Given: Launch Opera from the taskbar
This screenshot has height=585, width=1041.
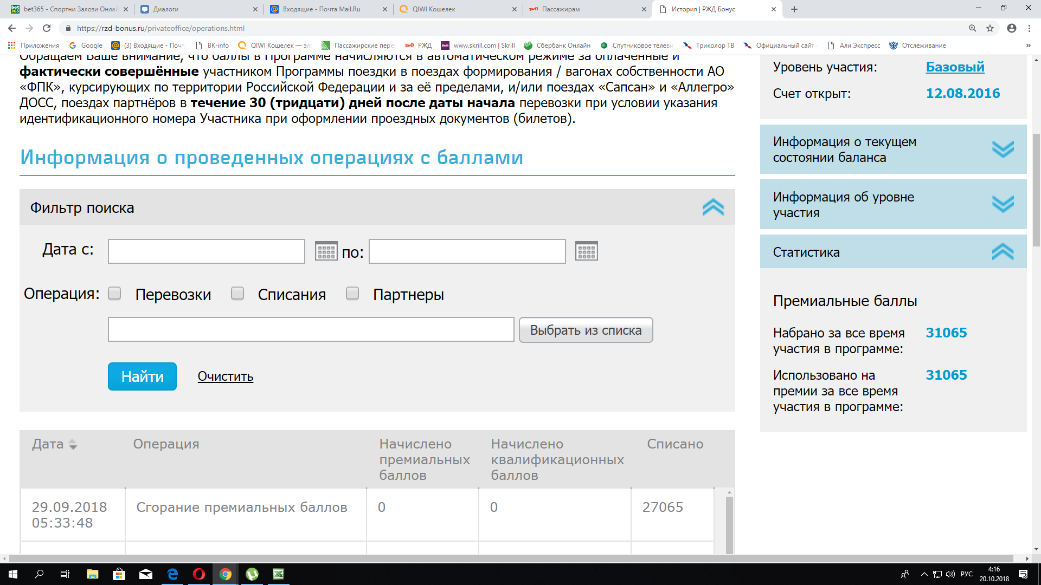Looking at the screenshot, I should click(x=199, y=574).
